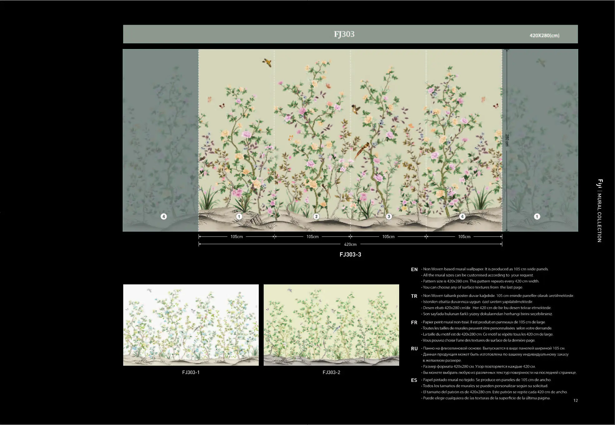Click circled number 4 in faded left panel

tap(164, 216)
